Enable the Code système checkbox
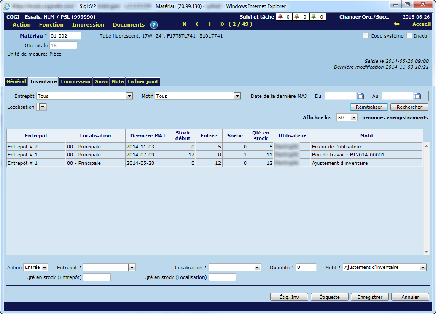This screenshot has width=436, height=314. click(366, 36)
